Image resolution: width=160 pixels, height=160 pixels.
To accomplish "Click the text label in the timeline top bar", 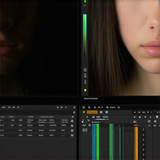I will click(x=112, y=107).
